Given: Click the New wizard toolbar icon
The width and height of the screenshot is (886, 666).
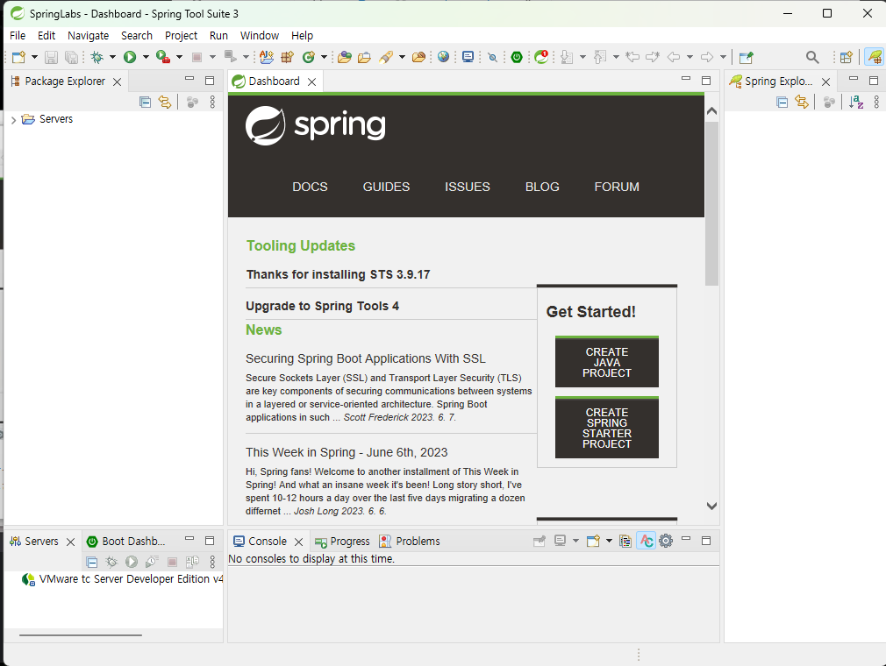Looking at the screenshot, I should pos(18,57).
